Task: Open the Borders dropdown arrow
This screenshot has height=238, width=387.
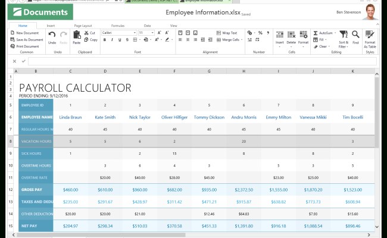Action: pos(140,40)
